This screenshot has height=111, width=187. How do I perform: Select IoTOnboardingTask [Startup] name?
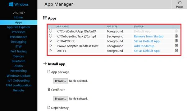[76, 36]
